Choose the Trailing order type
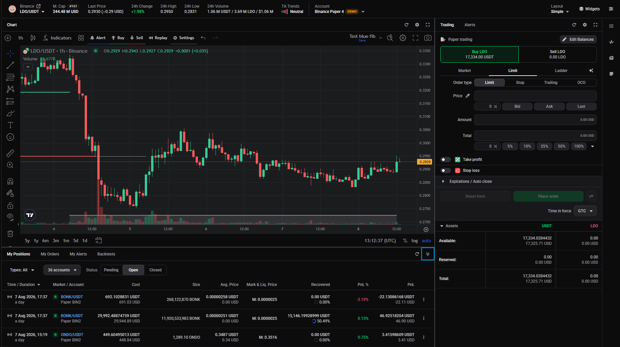The width and height of the screenshot is (620, 347). tap(551, 83)
